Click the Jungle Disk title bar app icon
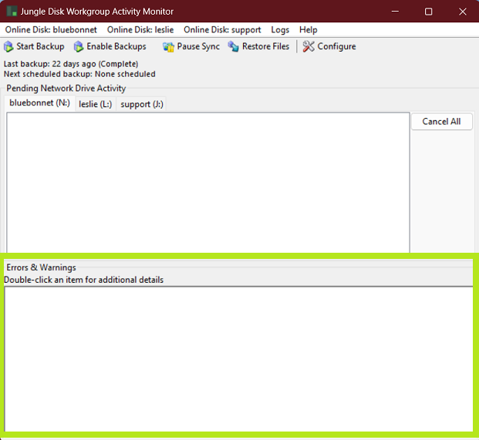This screenshot has height=440, width=479. click(x=12, y=12)
